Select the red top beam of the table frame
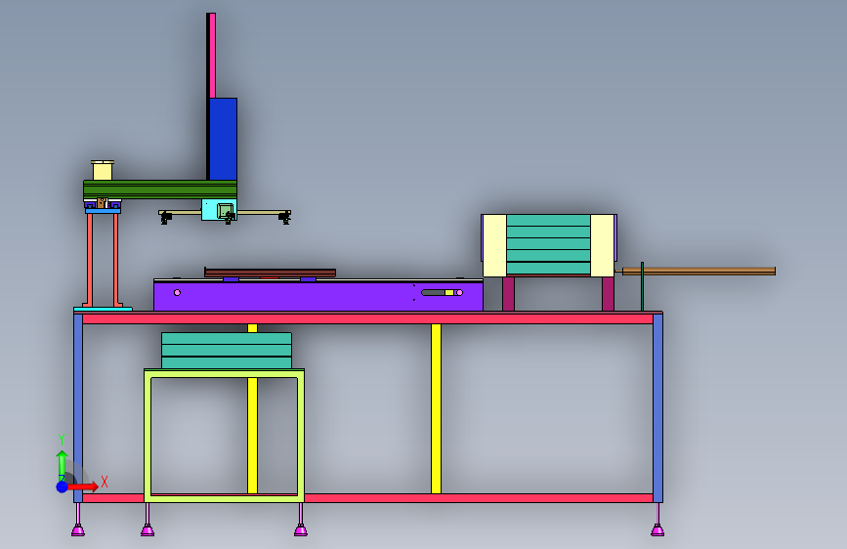 (368, 318)
